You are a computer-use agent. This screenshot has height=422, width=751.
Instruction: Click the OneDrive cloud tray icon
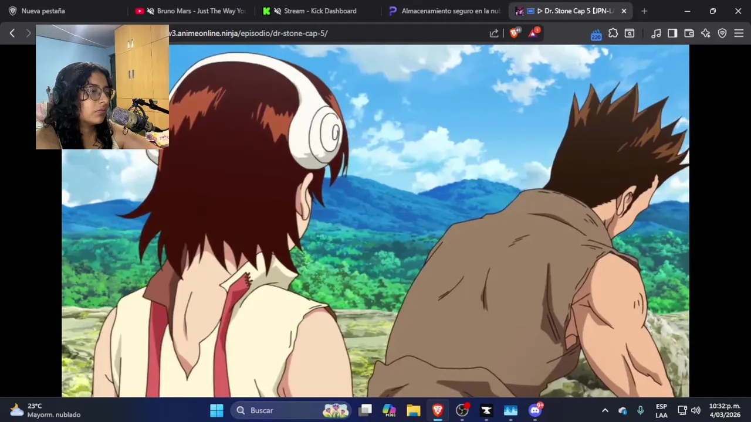623,410
